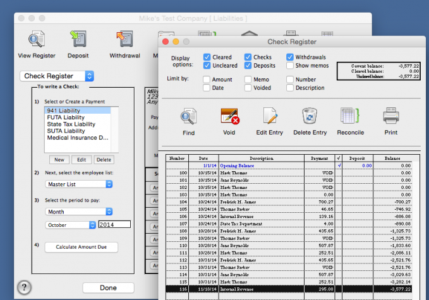The image size is (429, 300).
Task: Print the check register
Action: 390,116
